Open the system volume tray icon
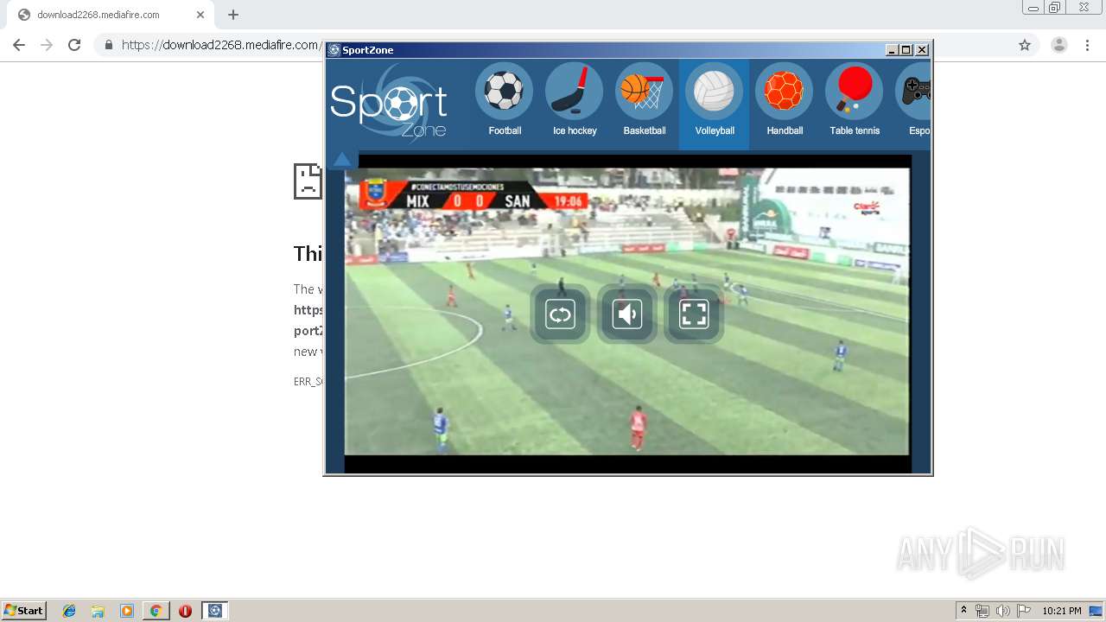 (x=1003, y=611)
